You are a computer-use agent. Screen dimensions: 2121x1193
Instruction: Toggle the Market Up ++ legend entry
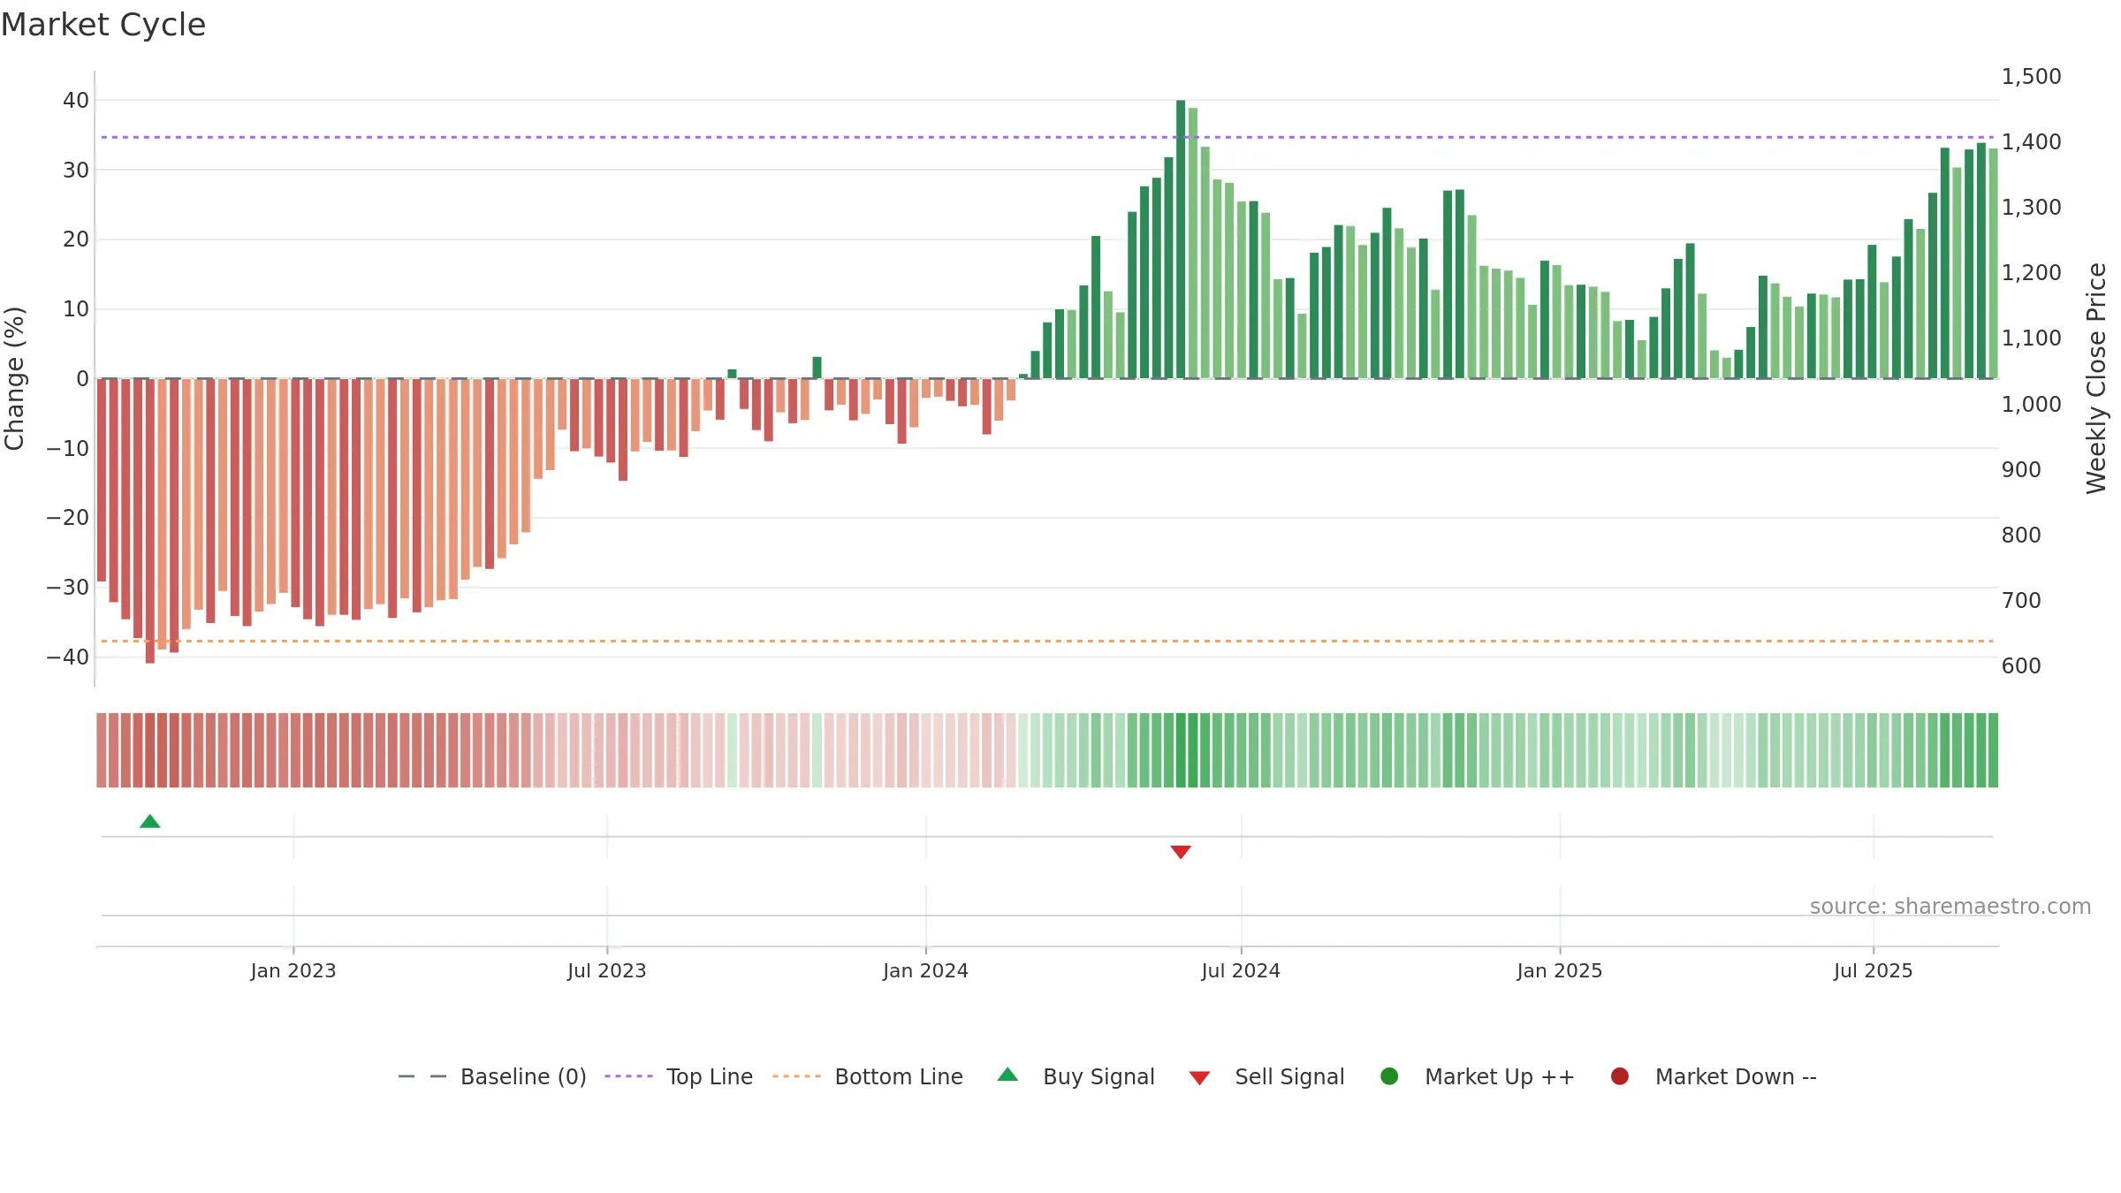tap(1477, 1076)
